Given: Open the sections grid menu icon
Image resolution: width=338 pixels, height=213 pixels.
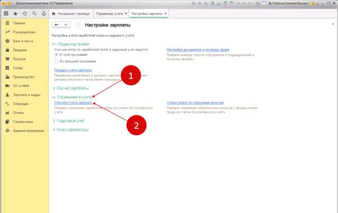Looking at the screenshot, I should (6, 14).
